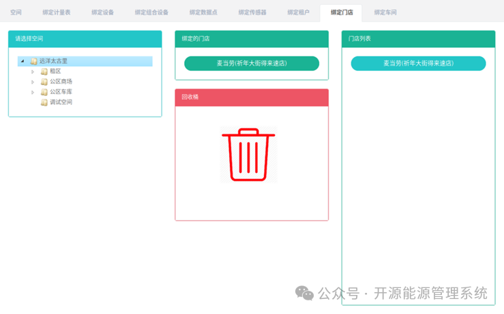Click the 请选择空间 panel header
The height and width of the screenshot is (314, 504).
click(x=85, y=39)
